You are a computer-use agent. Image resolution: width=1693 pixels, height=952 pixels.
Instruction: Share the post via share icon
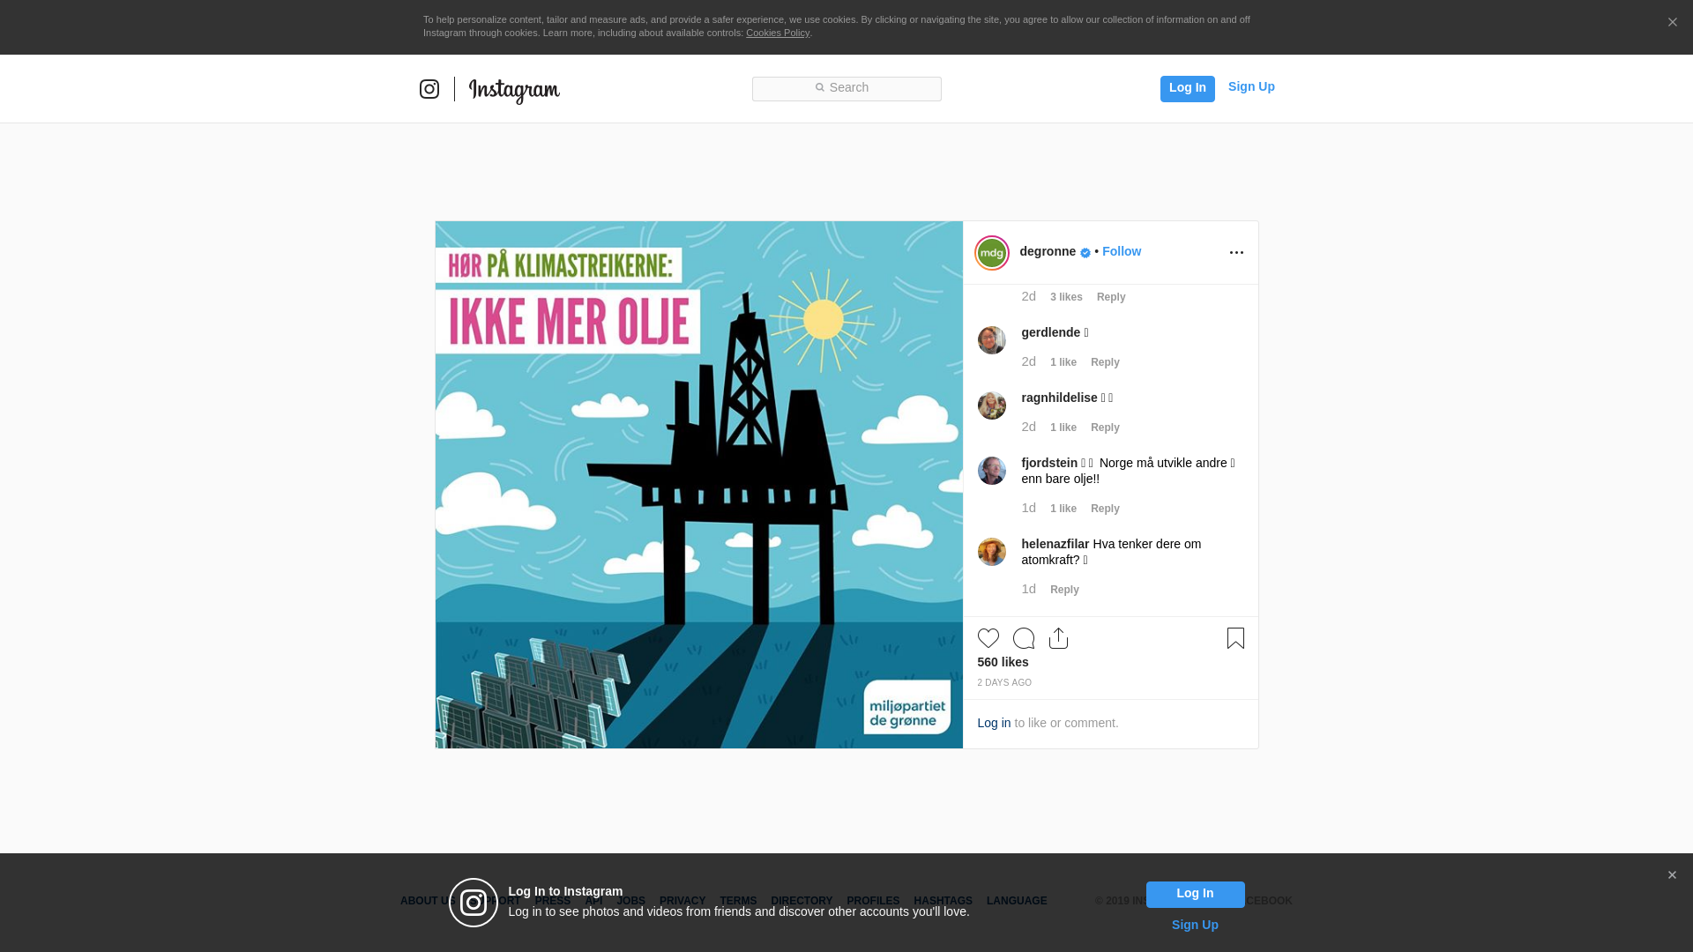1059,638
